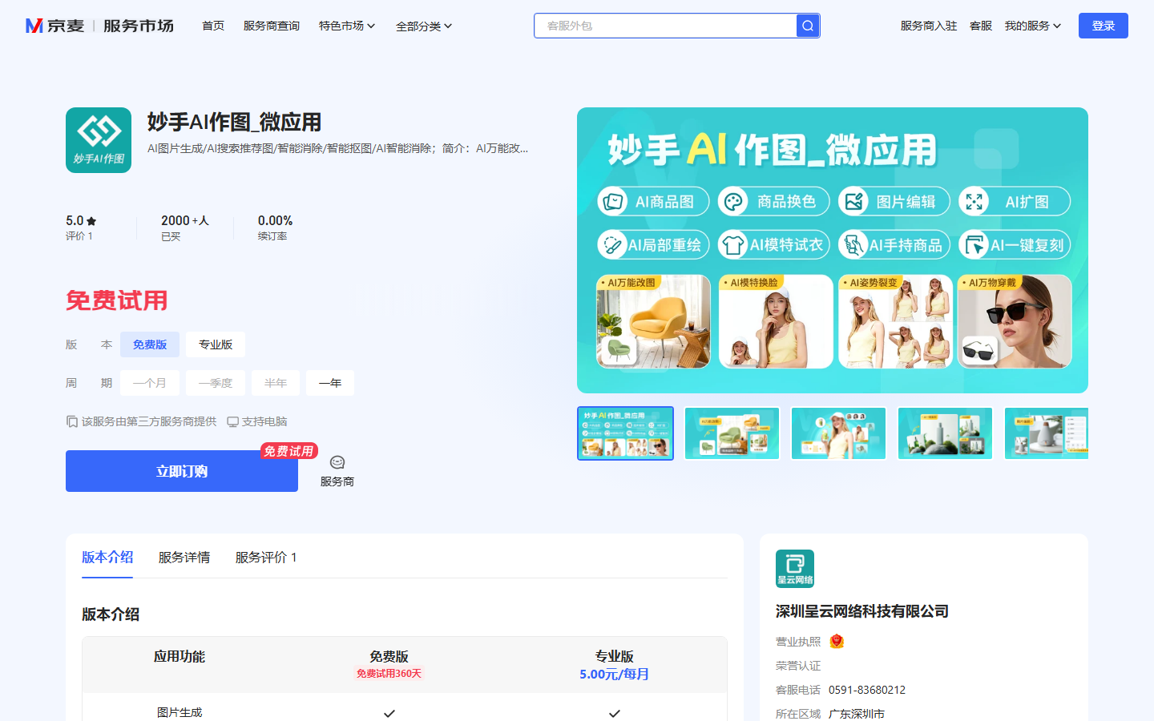Expand the 特色市场 dropdown
Viewport: 1154px width, 721px height.
347,26
